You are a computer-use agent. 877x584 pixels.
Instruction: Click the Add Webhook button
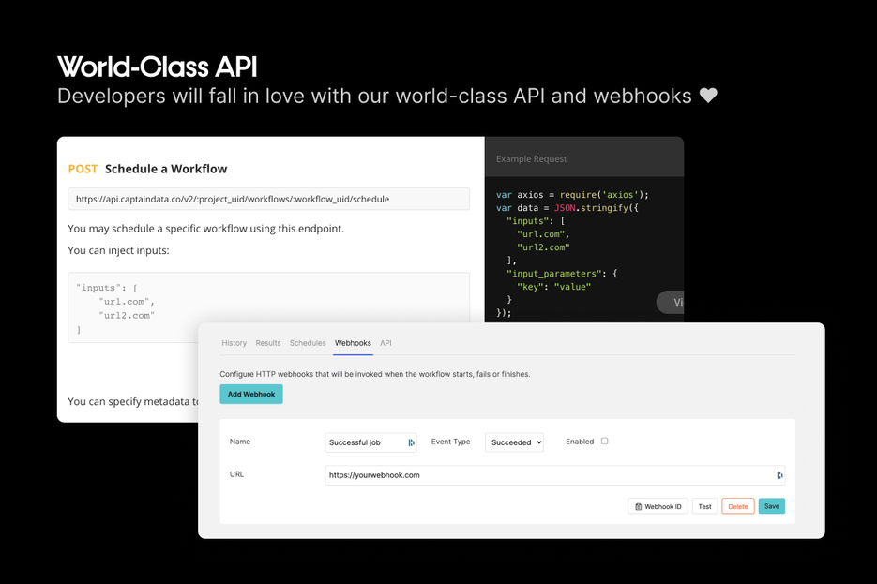point(250,394)
